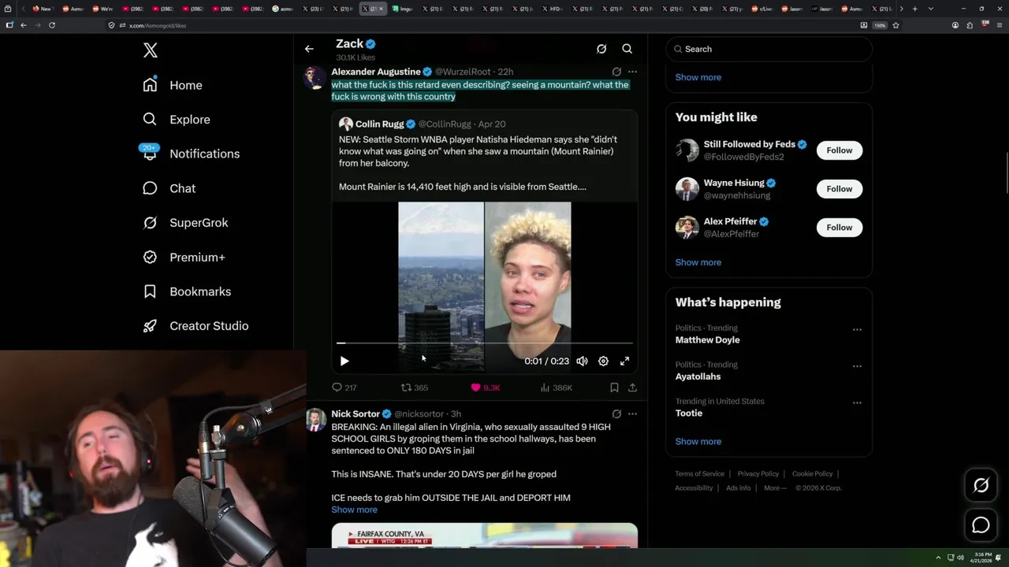Bookmark this page with the star icon
The image size is (1009, 567).
tap(895, 25)
